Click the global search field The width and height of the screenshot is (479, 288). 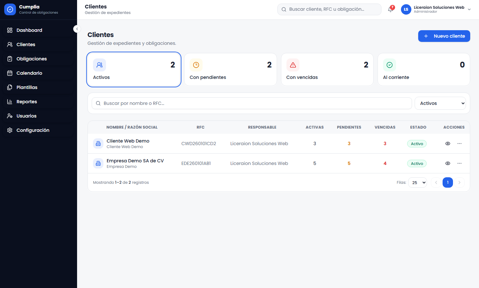click(329, 9)
